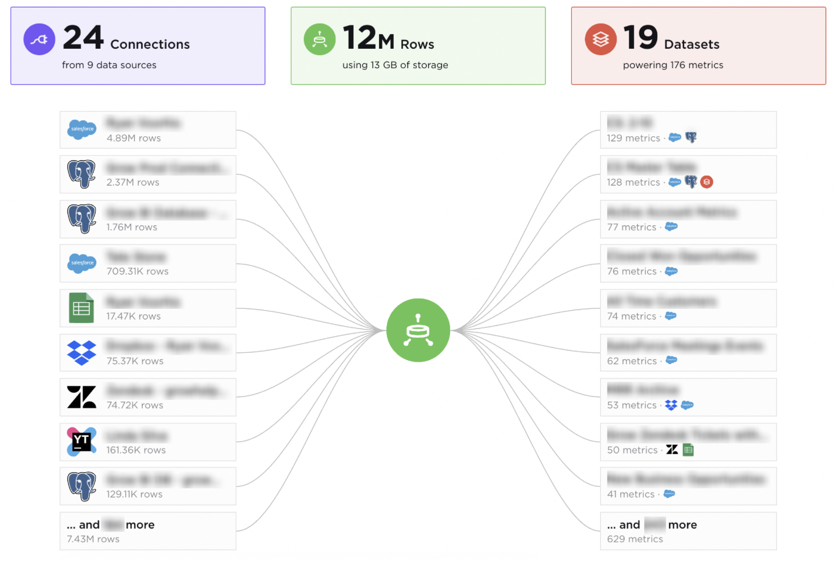Click the Salesforce cloud icon beside 77 metrics
Image resolution: width=837 pixels, height=565 pixels.
pos(671,227)
